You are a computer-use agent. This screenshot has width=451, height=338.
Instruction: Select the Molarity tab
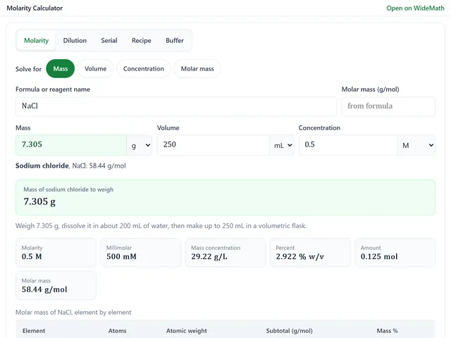(x=36, y=41)
